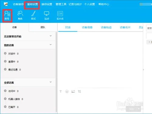Open the 访客接待 menu
Image resolution: width=152 pixels, height=114 pixels.
[x=18, y=4]
